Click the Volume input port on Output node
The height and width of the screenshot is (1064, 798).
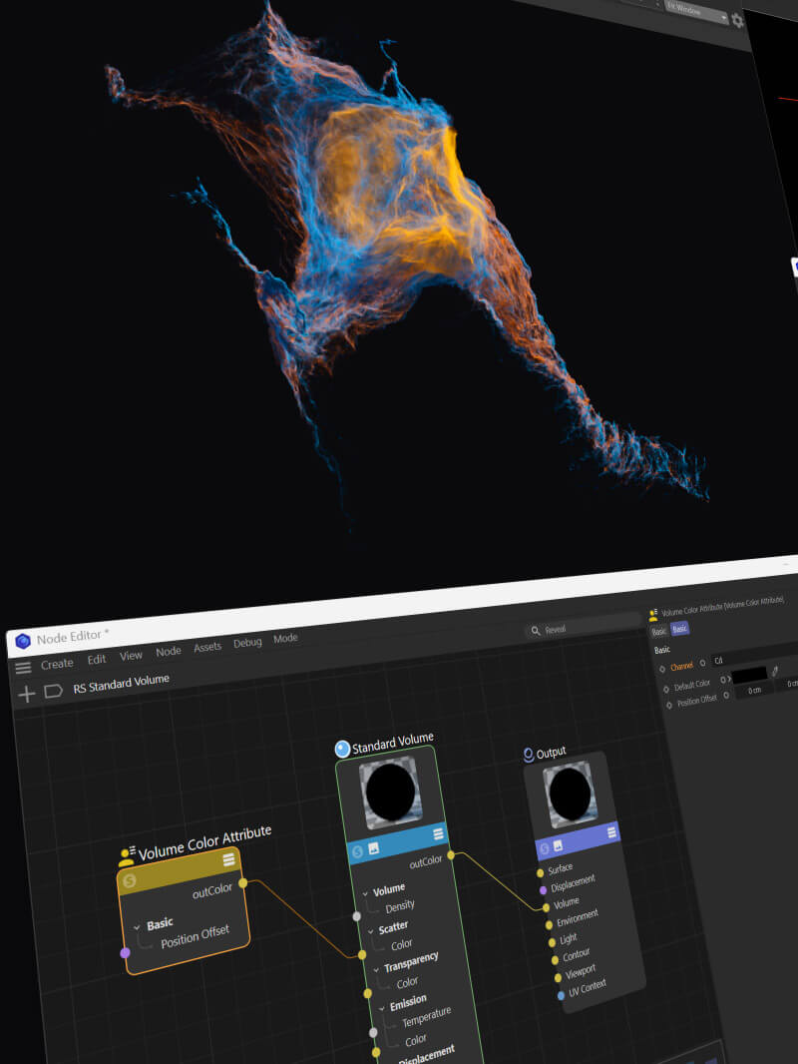[546, 908]
